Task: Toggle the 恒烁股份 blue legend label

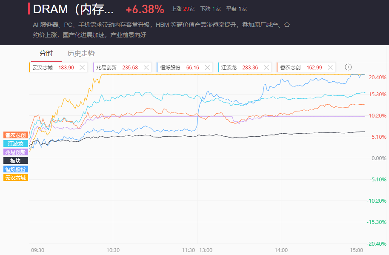Action: (16, 169)
